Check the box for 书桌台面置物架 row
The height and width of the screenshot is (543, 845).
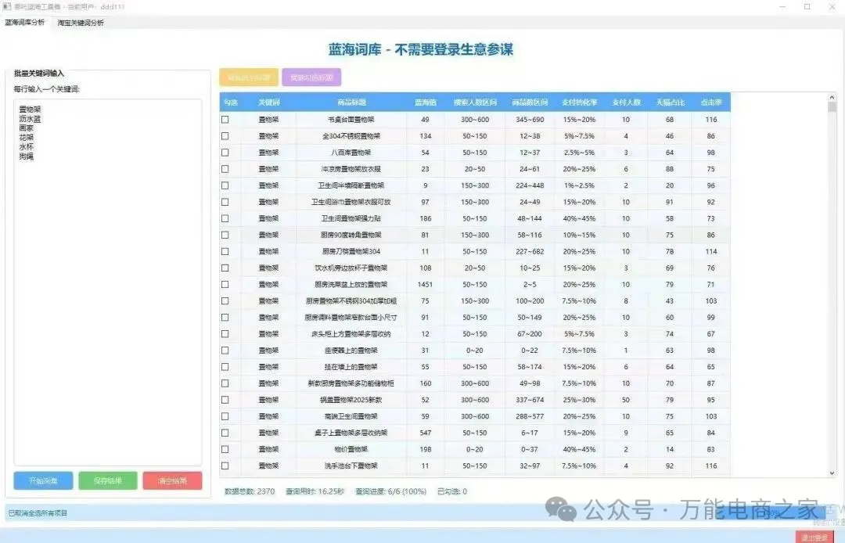point(225,120)
